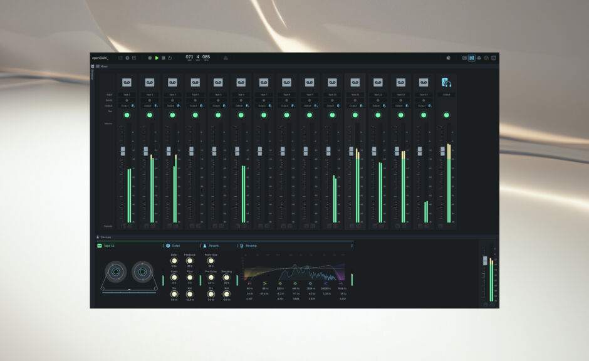Click the BPM tempo value 085
589x361 pixels.
[x=206, y=56]
